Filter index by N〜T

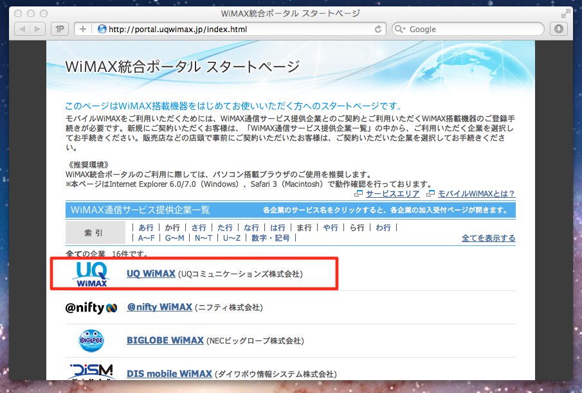pos(203,238)
